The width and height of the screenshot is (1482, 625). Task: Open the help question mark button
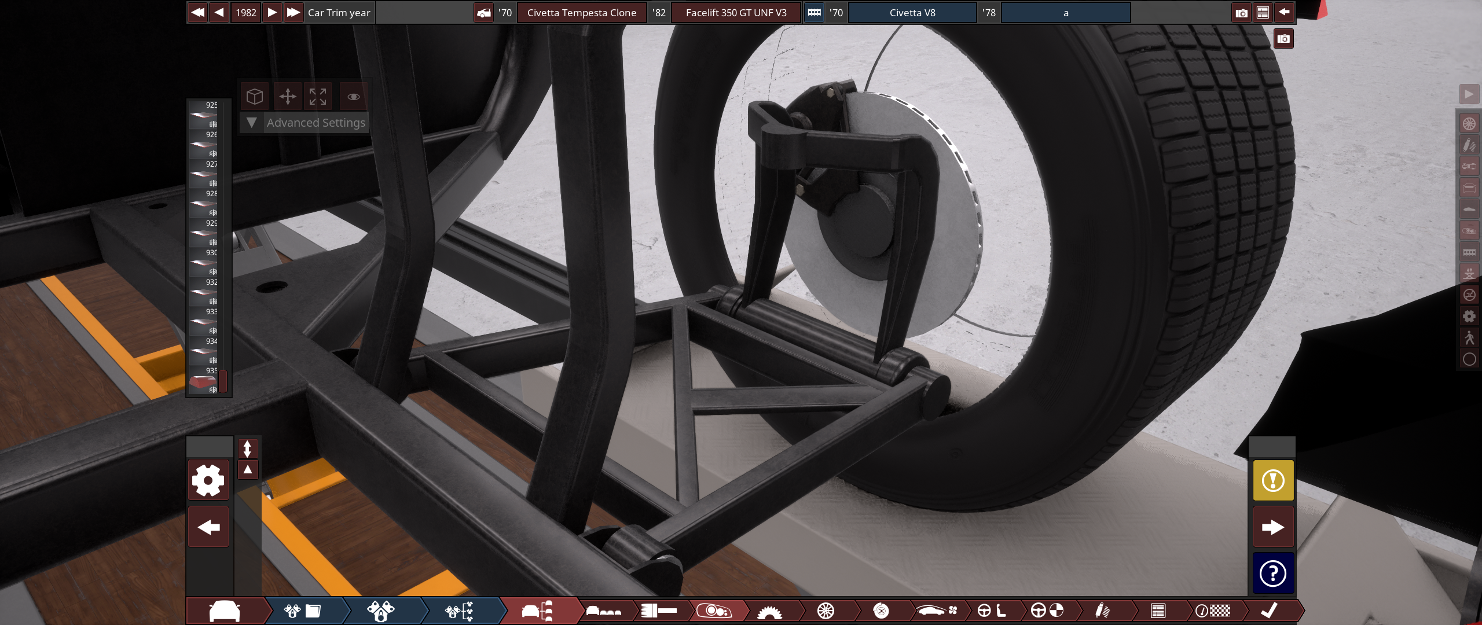click(1273, 573)
